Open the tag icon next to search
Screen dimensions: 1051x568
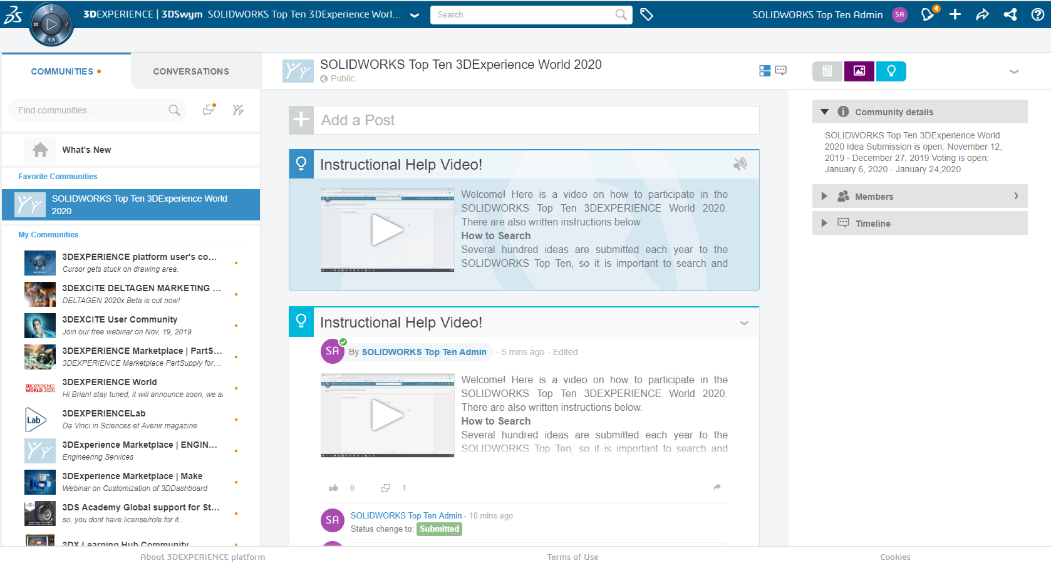pos(647,14)
